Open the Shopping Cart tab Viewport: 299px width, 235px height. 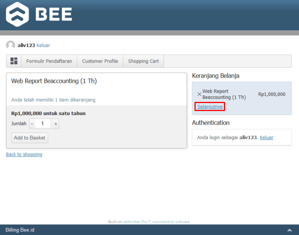point(143,61)
